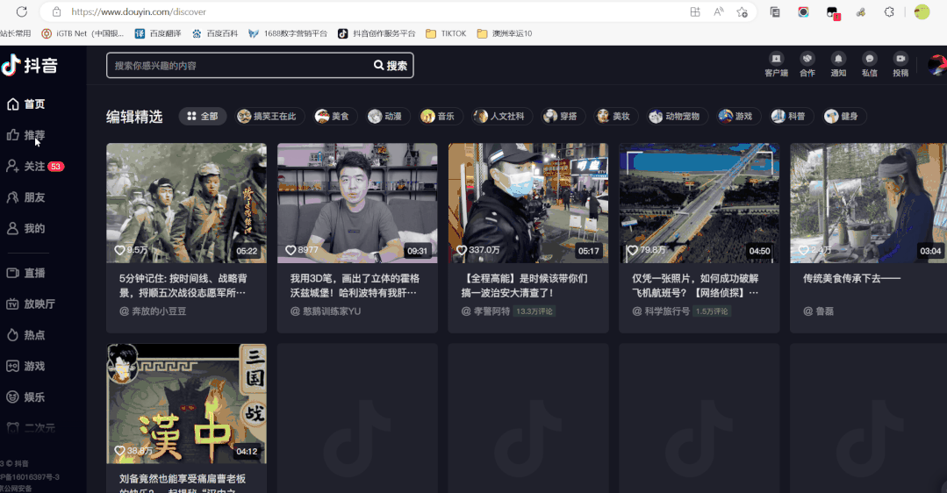Image resolution: width=947 pixels, height=493 pixels.
Task: Open the 漢中 三国 video thumbnail
Action: (x=187, y=404)
